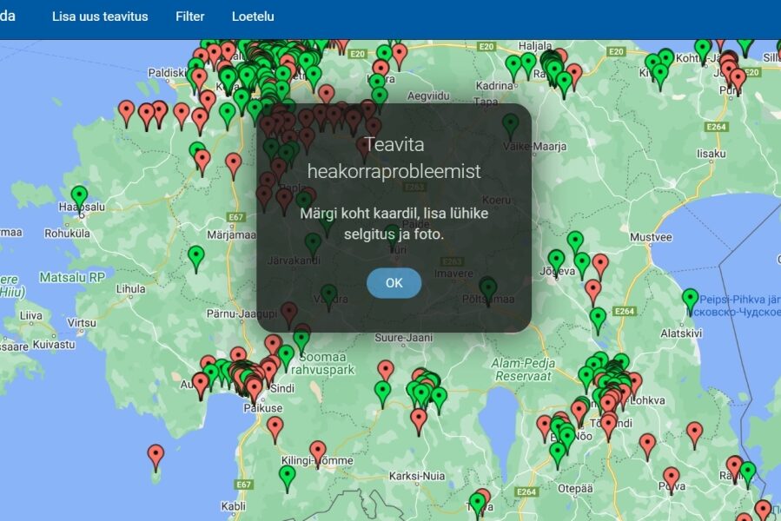Click the green marker below Kilingi-Nõmme
Viewport: 781px width, 521px height.
(x=288, y=476)
